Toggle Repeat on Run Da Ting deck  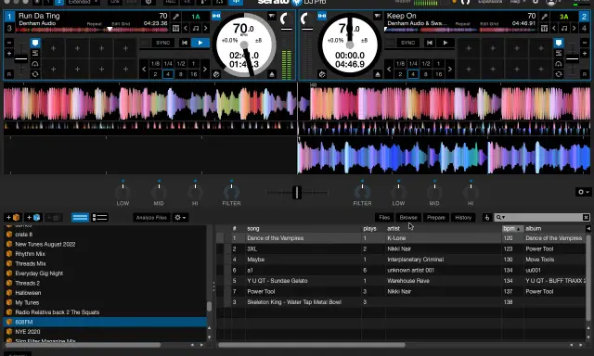[94, 24]
